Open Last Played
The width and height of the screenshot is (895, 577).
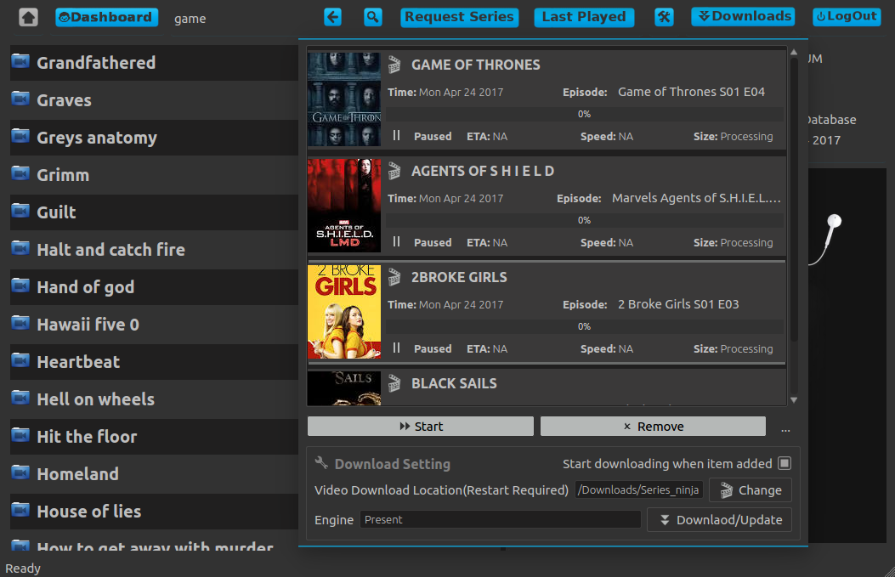click(x=584, y=17)
